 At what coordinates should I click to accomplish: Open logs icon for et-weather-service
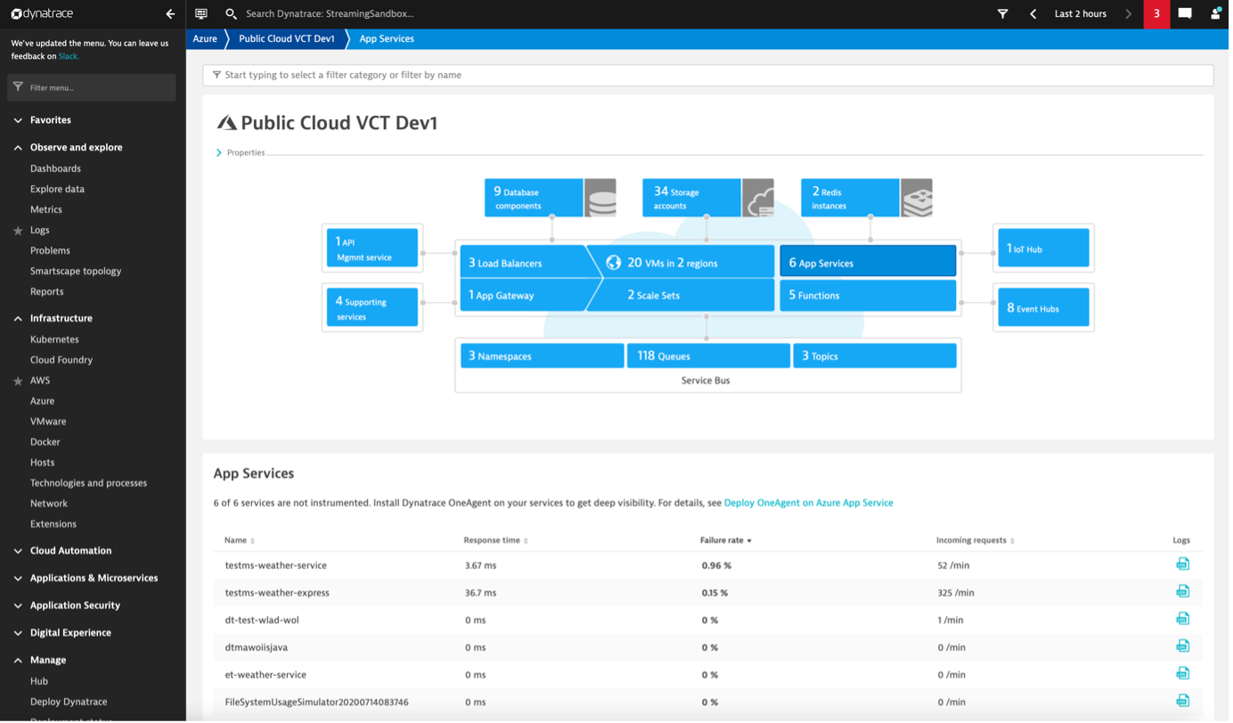click(x=1183, y=674)
